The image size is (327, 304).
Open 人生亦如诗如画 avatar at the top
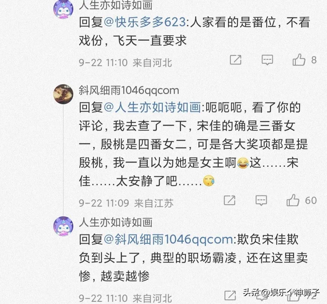[63, 9]
